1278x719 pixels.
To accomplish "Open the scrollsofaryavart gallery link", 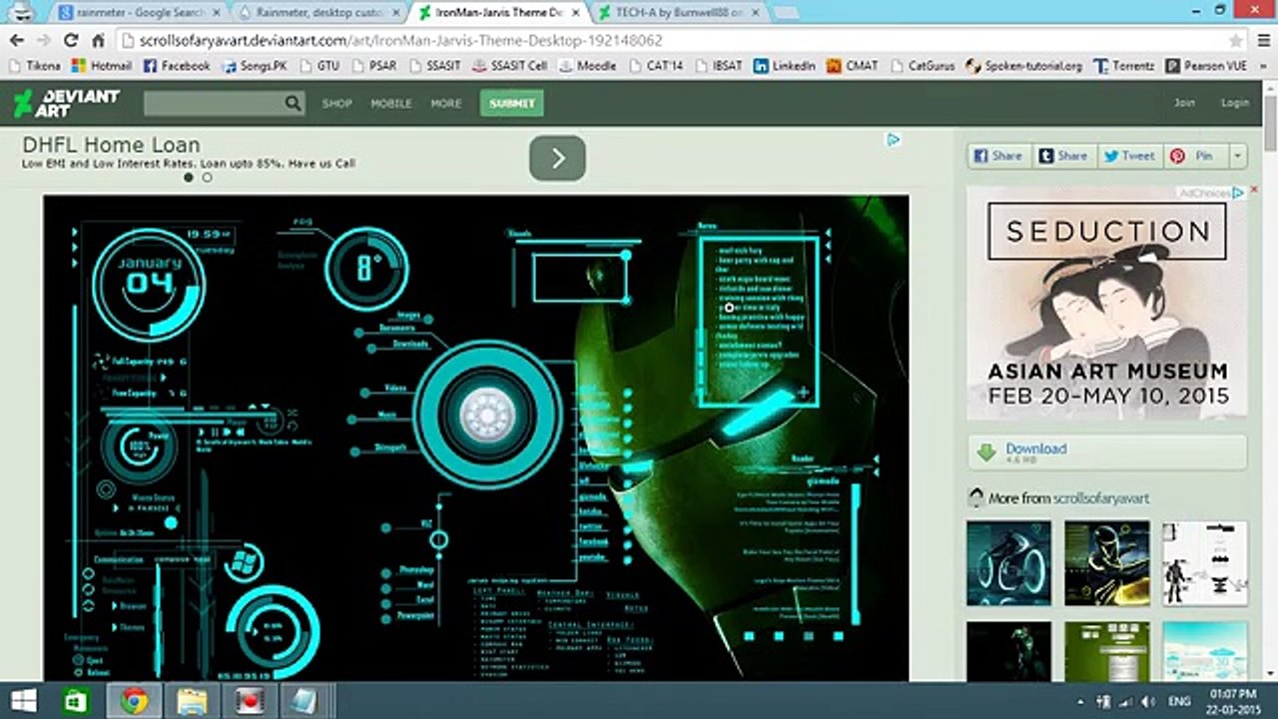I will (1100, 497).
